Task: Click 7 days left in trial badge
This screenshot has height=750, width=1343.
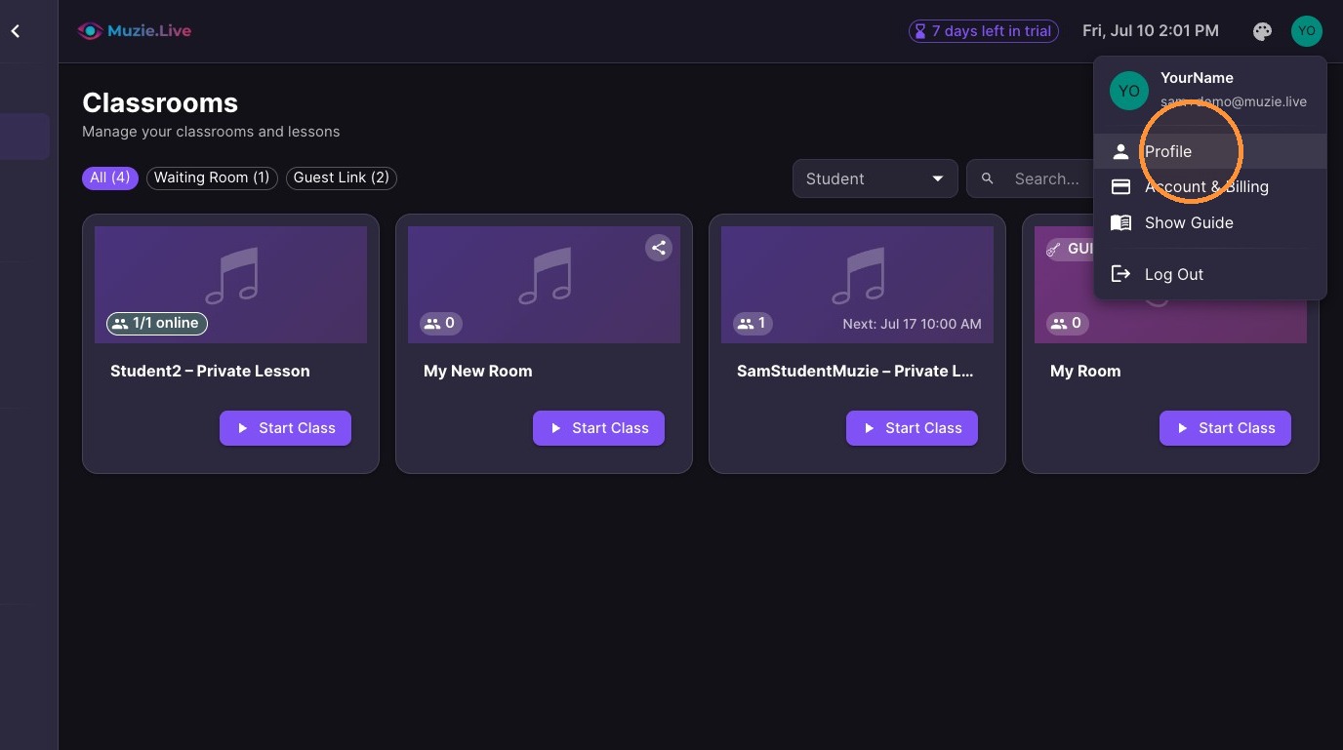Action: 984,31
